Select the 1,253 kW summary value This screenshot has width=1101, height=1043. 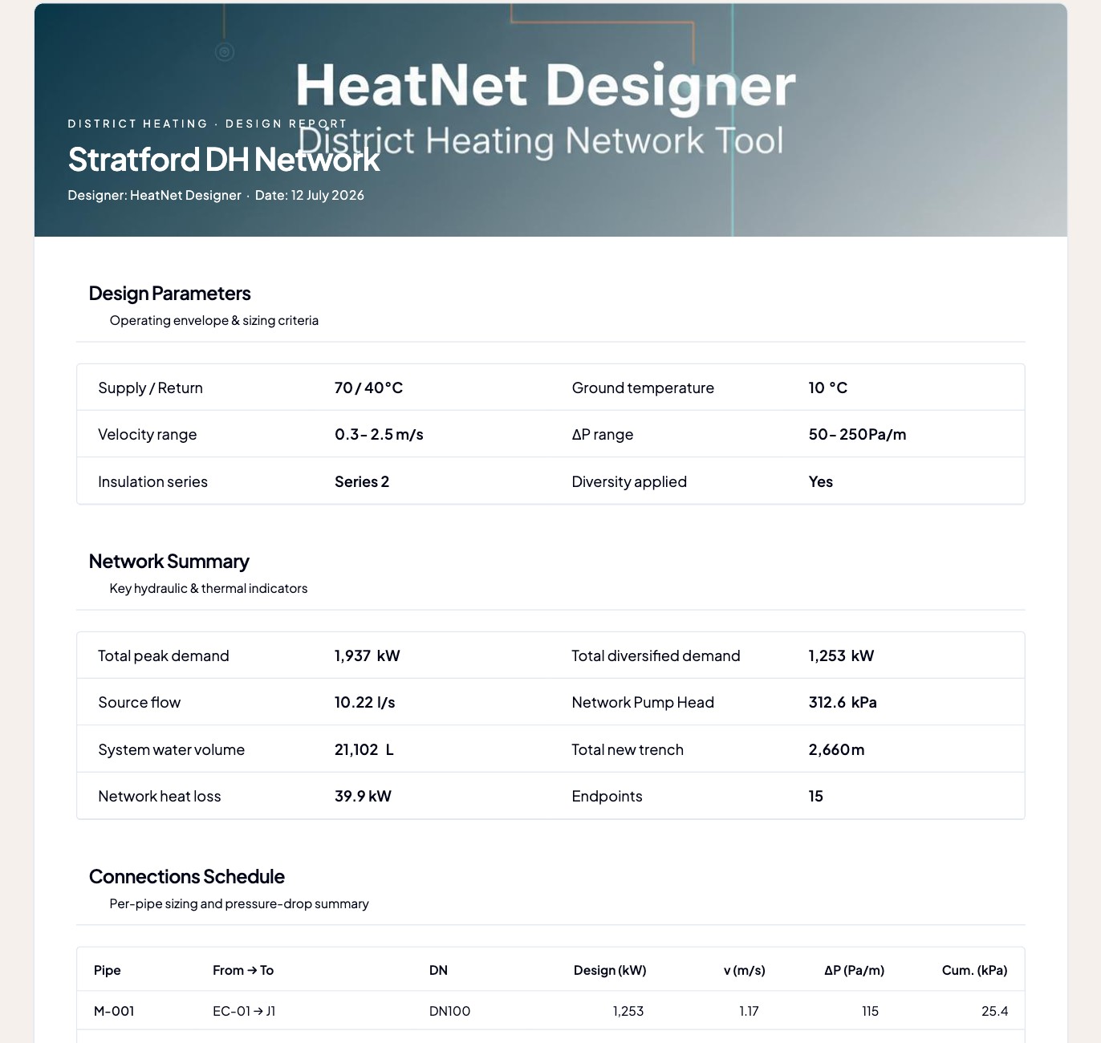842,656
